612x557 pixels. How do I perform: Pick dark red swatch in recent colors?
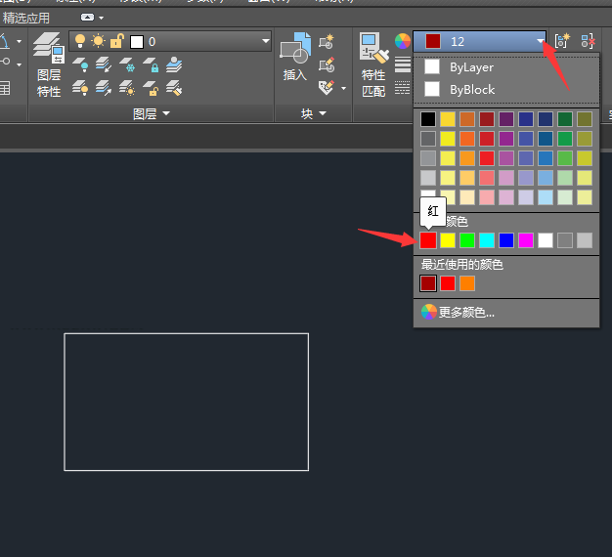pyautogui.click(x=428, y=283)
